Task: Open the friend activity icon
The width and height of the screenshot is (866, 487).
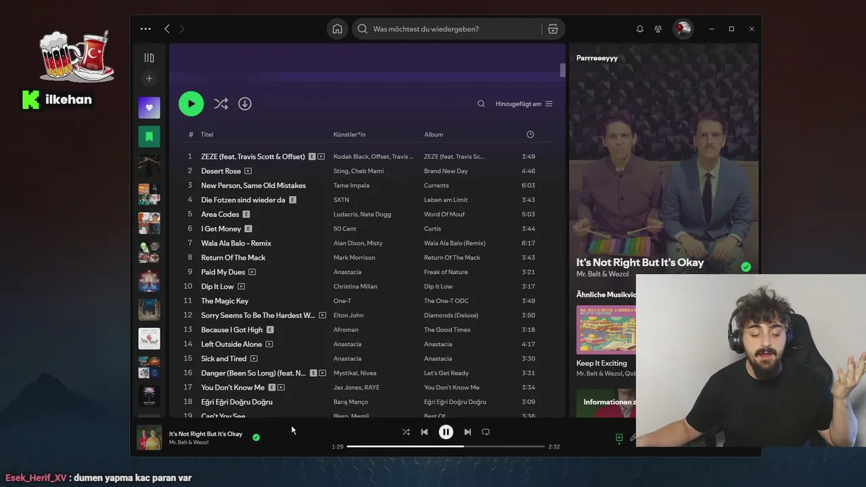Action: click(x=658, y=29)
